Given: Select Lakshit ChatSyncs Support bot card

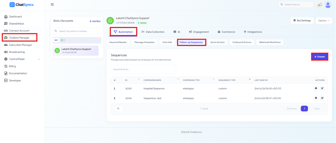Looking at the screenshot, I should (x=76, y=50).
